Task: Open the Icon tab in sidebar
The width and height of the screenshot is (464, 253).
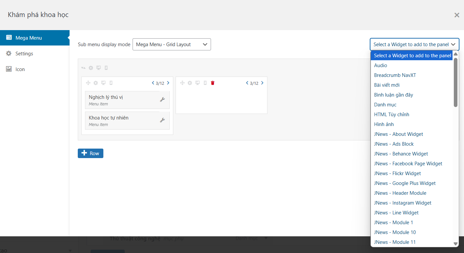Action: pos(35,69)
